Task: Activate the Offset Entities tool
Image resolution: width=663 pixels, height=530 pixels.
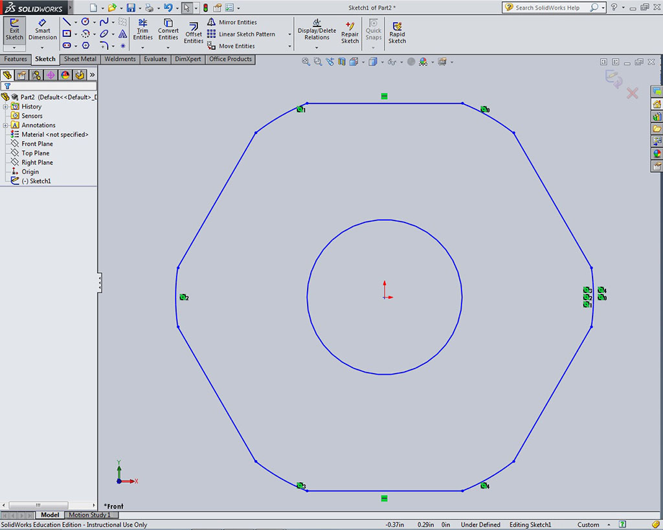Action: [194, 32]
